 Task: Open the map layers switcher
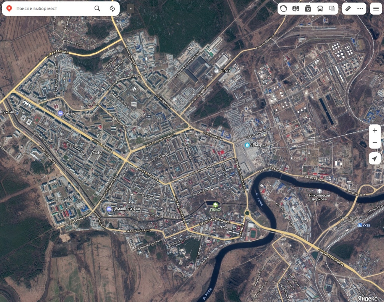click(x=332, y=9)
